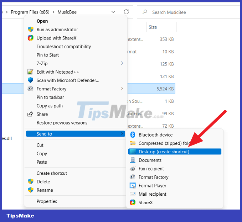Viewport: 242px width, 222px height.
Task: Click the Program Files (x86) breadcrumb
Action: tap(30, 12)
